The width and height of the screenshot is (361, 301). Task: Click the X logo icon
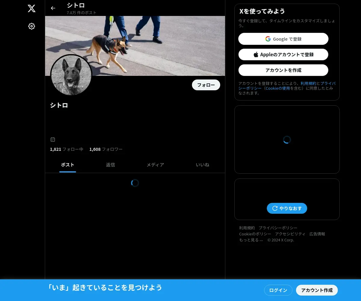point(32,8)
